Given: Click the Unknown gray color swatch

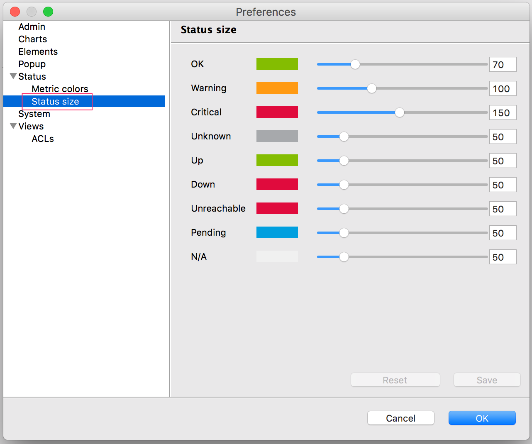Looking at the screenshot, I should (x=277, y=136).
